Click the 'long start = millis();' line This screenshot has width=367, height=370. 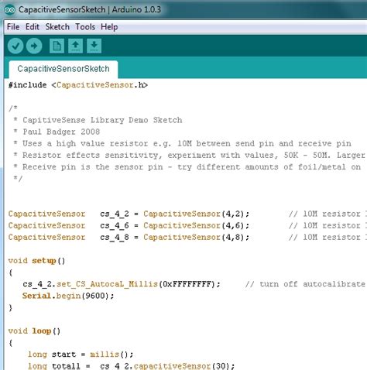click(x=81, y=355)
